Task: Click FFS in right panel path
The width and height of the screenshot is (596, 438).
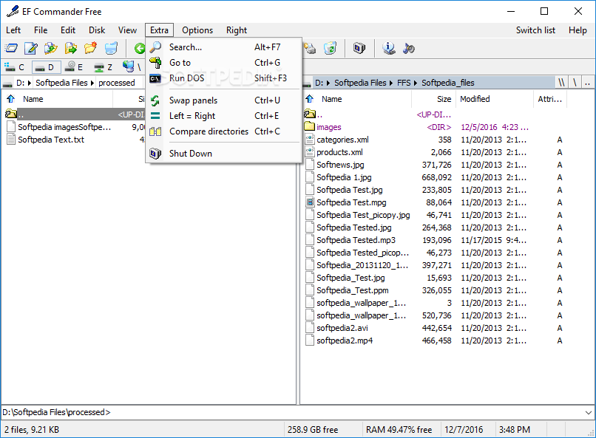Action: click(404, 83)
